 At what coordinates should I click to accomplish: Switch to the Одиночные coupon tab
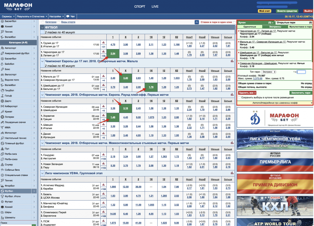tap(249, 27)
